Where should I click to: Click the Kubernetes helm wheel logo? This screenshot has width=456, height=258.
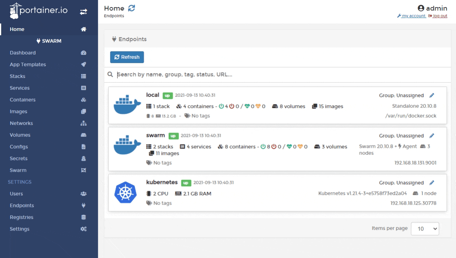pos(124,193)
